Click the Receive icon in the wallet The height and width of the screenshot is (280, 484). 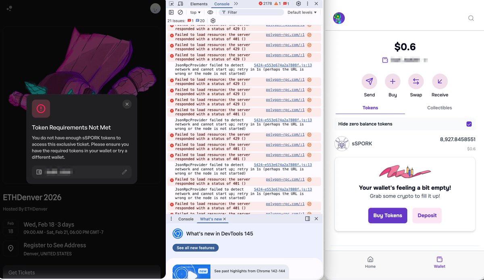(440, 81)
